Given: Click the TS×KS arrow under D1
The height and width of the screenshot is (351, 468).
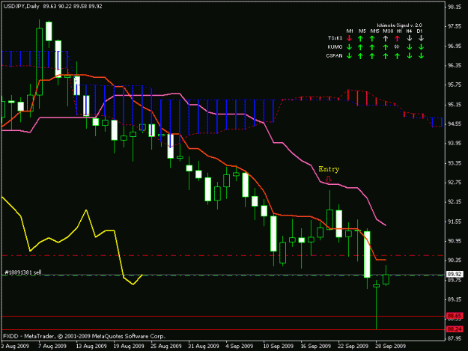Looking at the screenshot, I should 421,38.
